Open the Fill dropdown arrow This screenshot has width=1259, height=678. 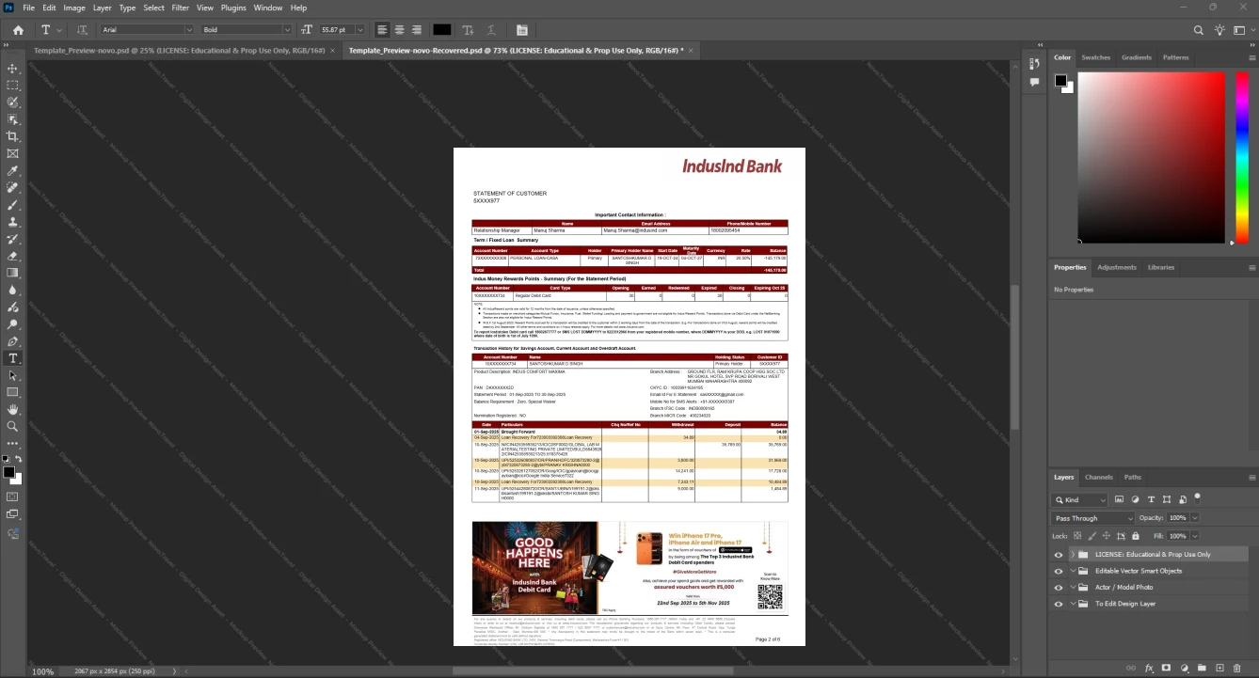coord(1195,535)
